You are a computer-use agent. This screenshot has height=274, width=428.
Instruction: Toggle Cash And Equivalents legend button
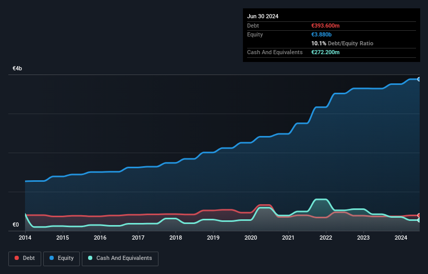coord(120,258)
